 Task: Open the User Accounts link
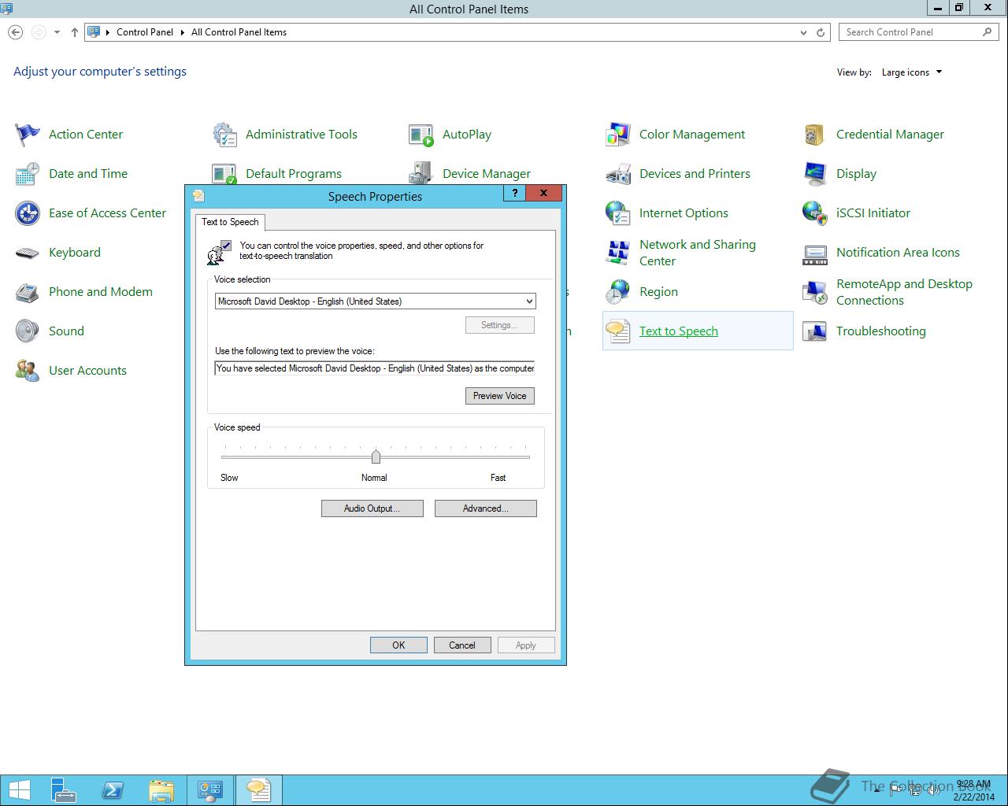pyautogui.click(x=87, y=371)
